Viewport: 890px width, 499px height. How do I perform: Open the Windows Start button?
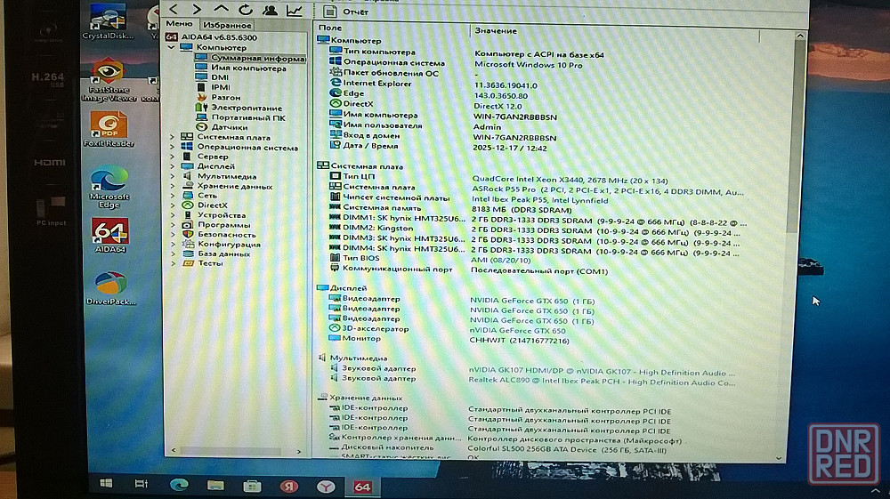tap(106, 485)
